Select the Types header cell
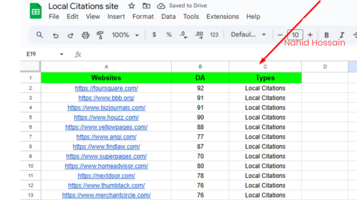Screen dimensions: 357x200 point(265,78)
